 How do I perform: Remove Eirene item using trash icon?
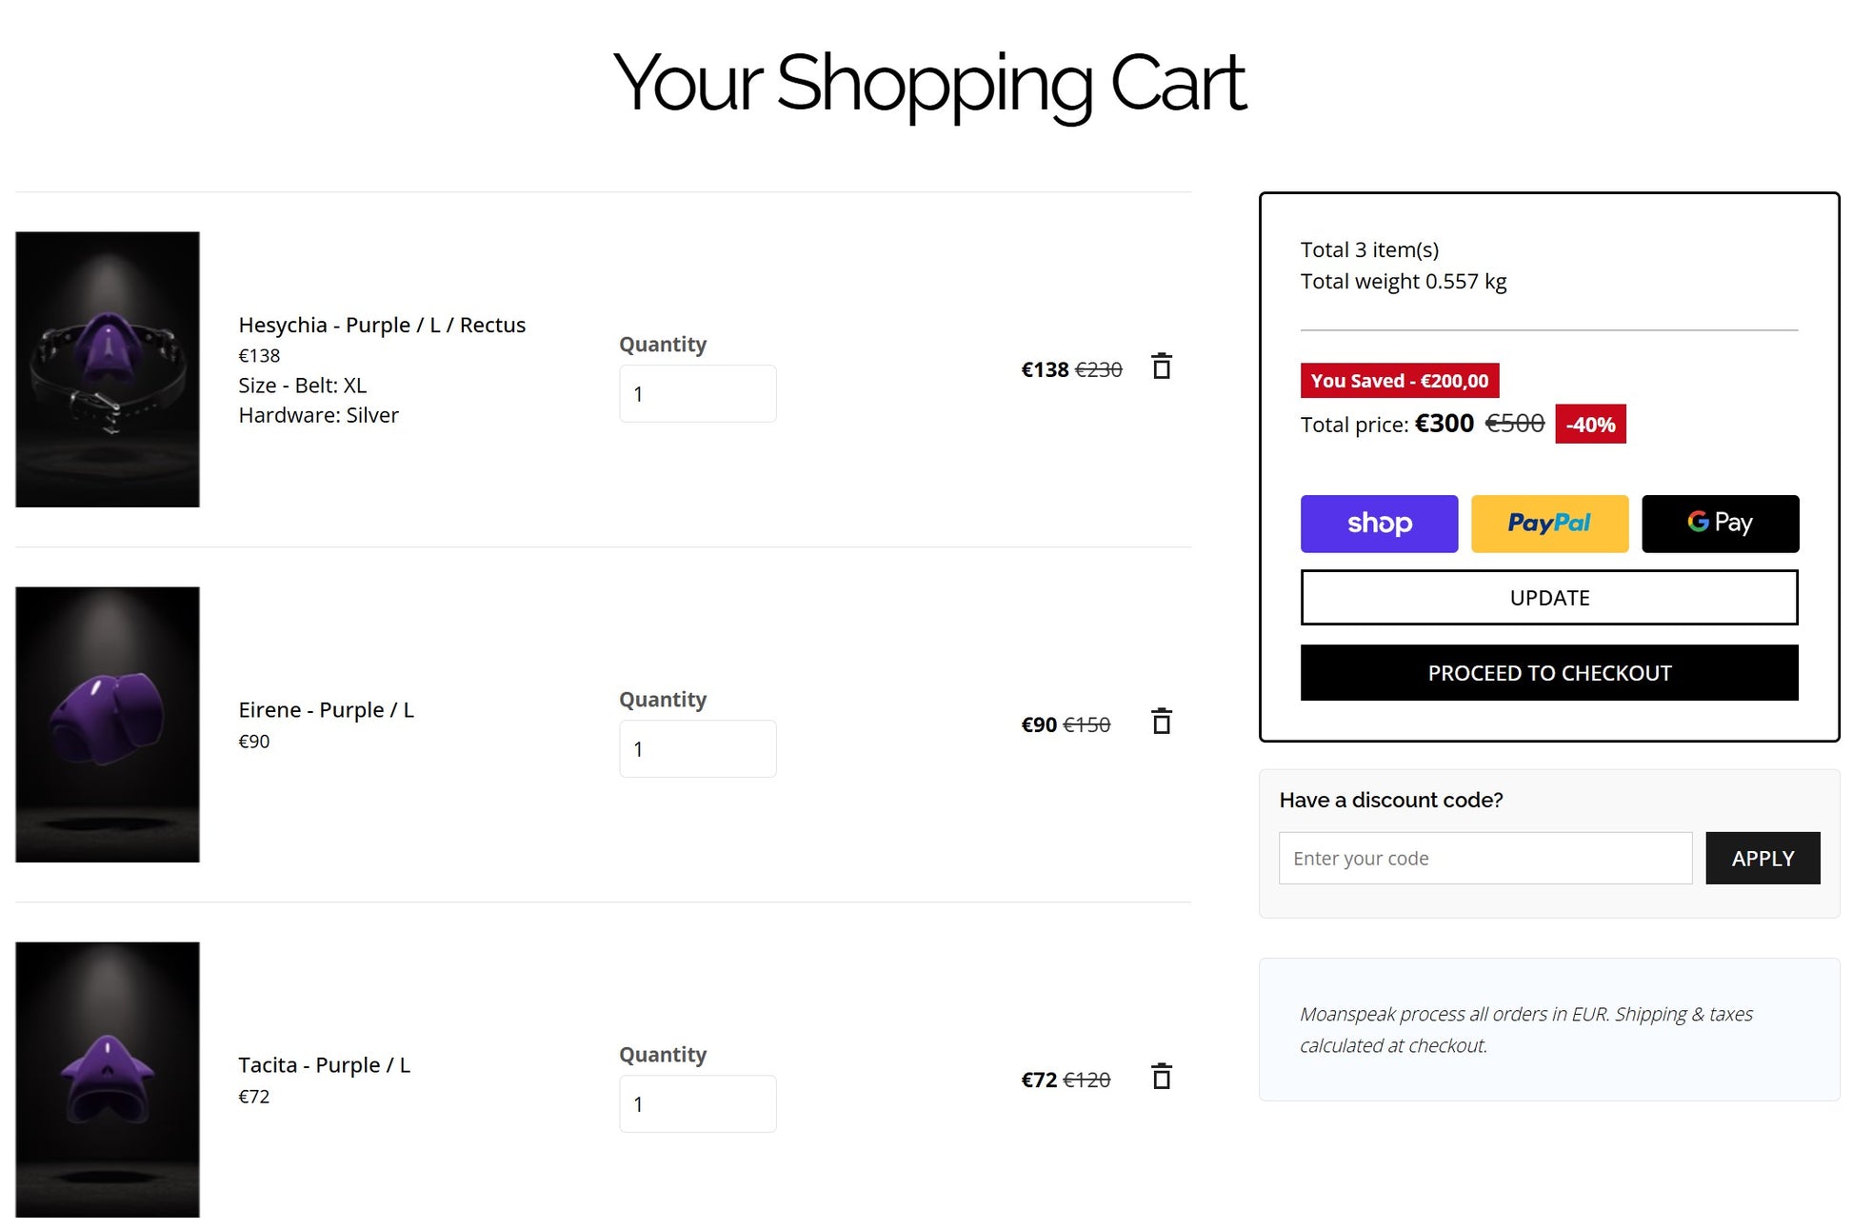[1161, 722]
